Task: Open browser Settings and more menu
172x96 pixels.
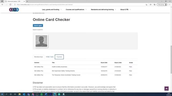Action: coord(170,5)
